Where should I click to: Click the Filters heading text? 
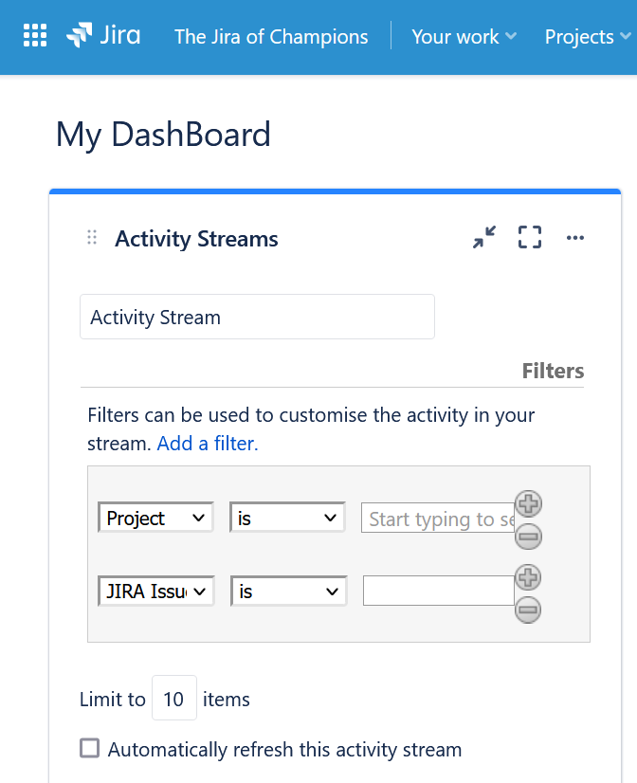pos(553,371)
